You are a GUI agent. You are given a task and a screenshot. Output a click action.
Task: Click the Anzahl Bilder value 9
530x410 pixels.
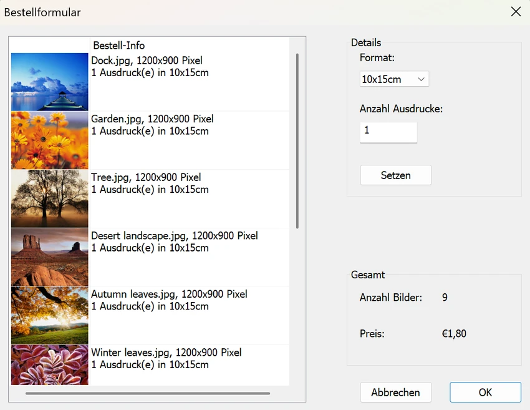click(x=445, y=297)
